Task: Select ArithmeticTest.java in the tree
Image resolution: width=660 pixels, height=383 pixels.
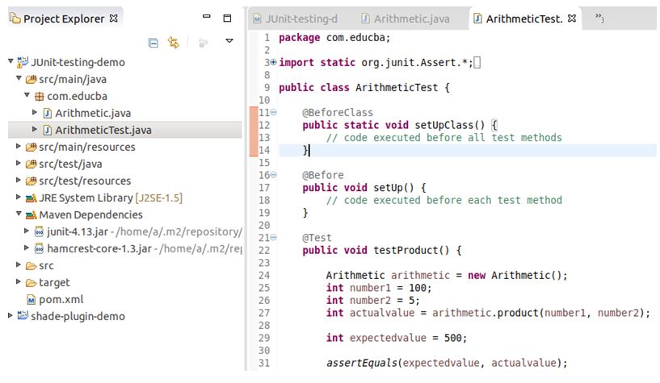Action: click(103, 130)
